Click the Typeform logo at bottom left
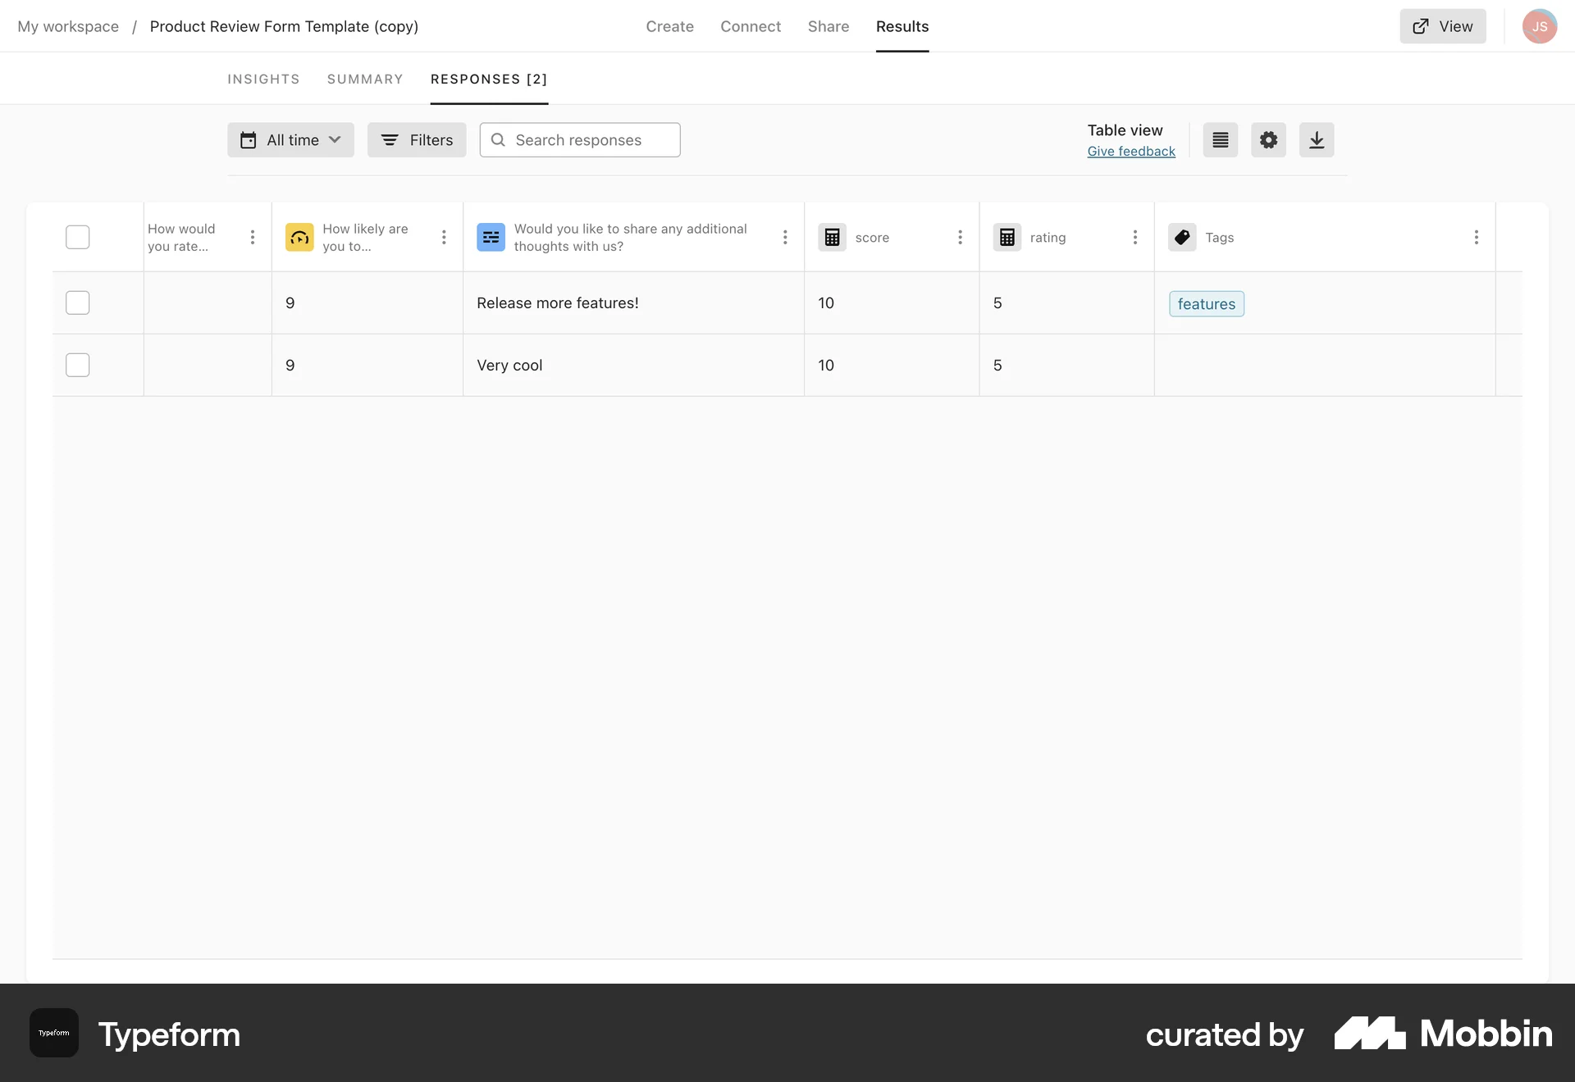This screenshot has height=1082, width=1575. click(x=52, y=1033)
